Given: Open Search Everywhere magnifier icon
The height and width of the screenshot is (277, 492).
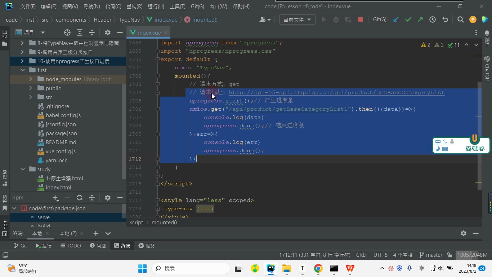Looking at the screenshot, I should [460, 20].
